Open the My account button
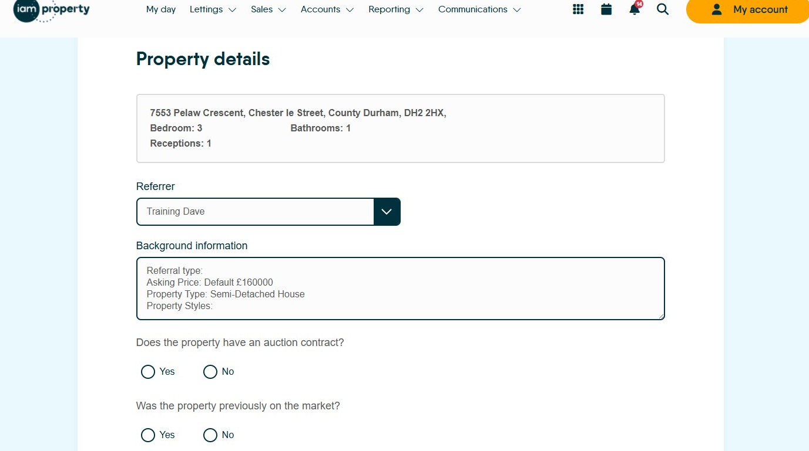 tap(748, 10)
